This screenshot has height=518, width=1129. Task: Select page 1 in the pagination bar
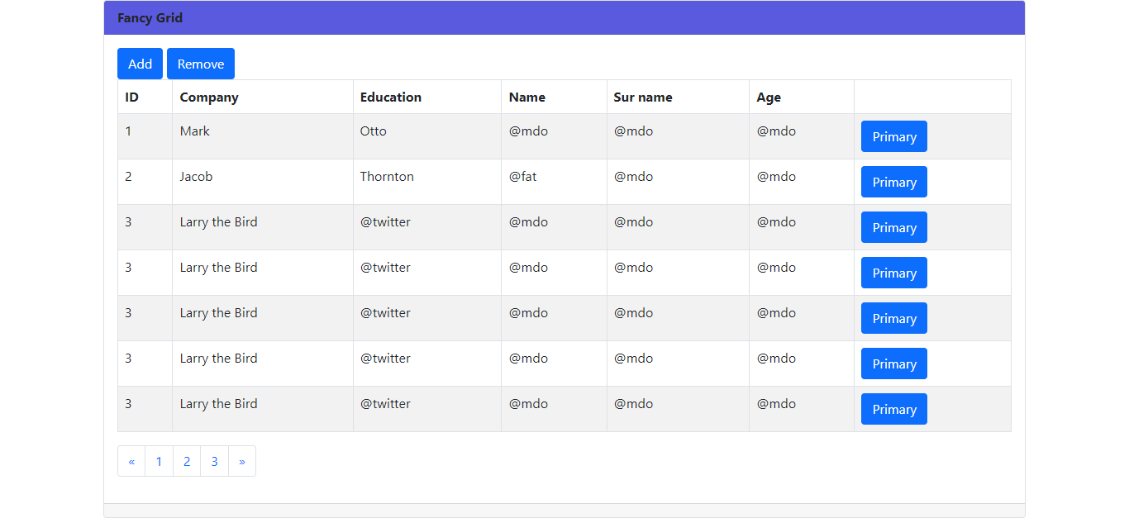pos(159,460)
